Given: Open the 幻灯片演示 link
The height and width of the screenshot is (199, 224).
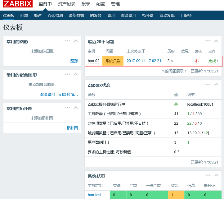Looking at the screenshot, I should (69, 95).
